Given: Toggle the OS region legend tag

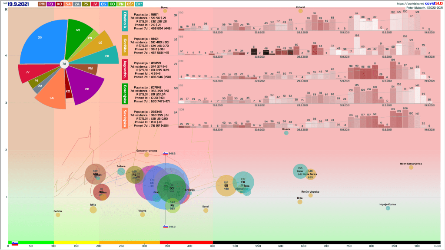Looking at the screenshot, I should 103,4.
